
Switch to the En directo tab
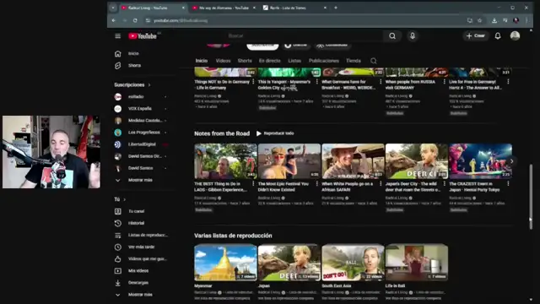[x=270, y=61]
